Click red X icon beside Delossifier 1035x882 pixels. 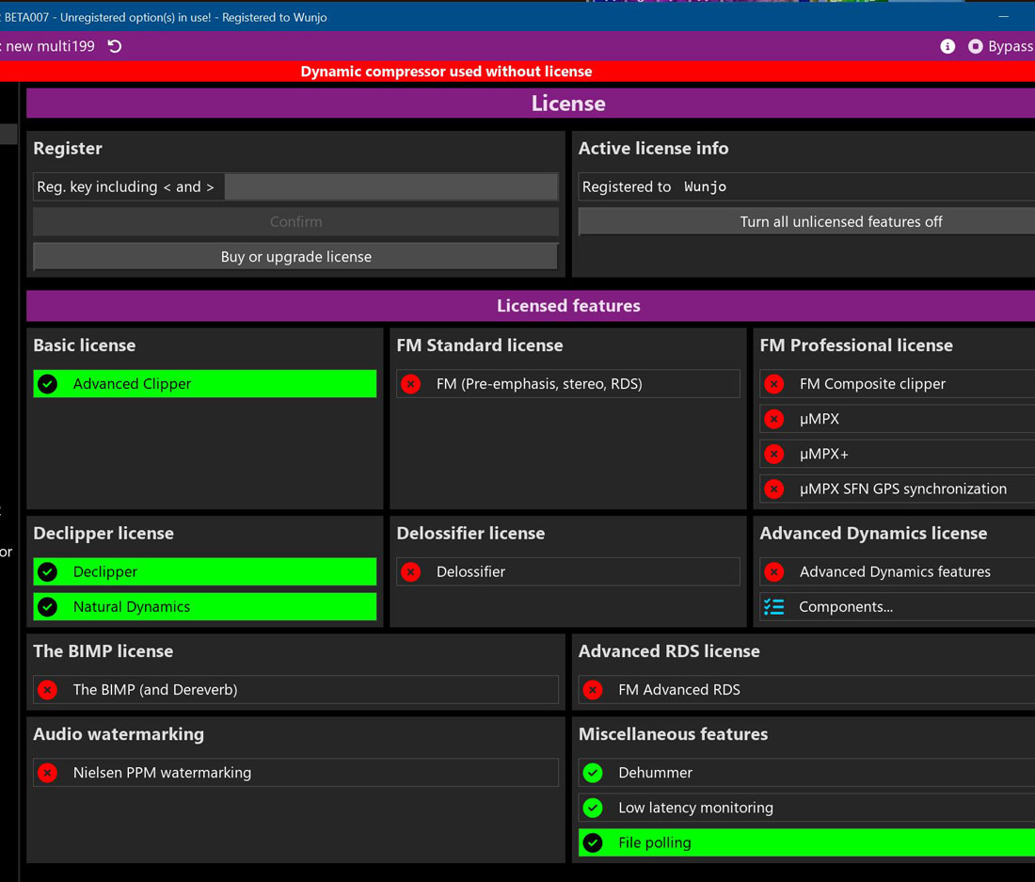pos(411,572)
